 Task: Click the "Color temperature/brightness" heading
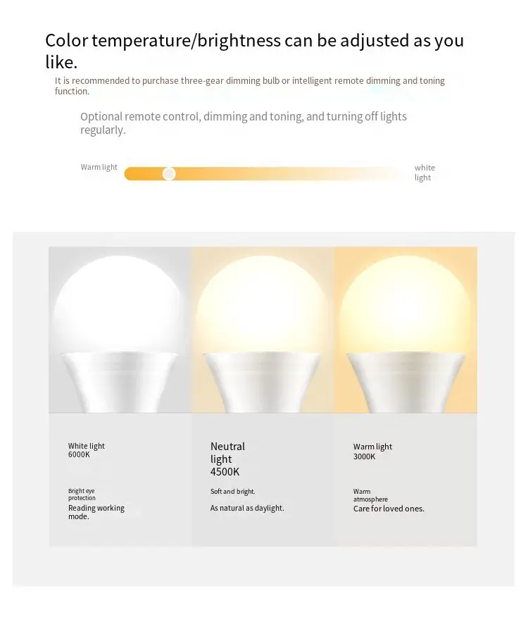click(254, 51)
